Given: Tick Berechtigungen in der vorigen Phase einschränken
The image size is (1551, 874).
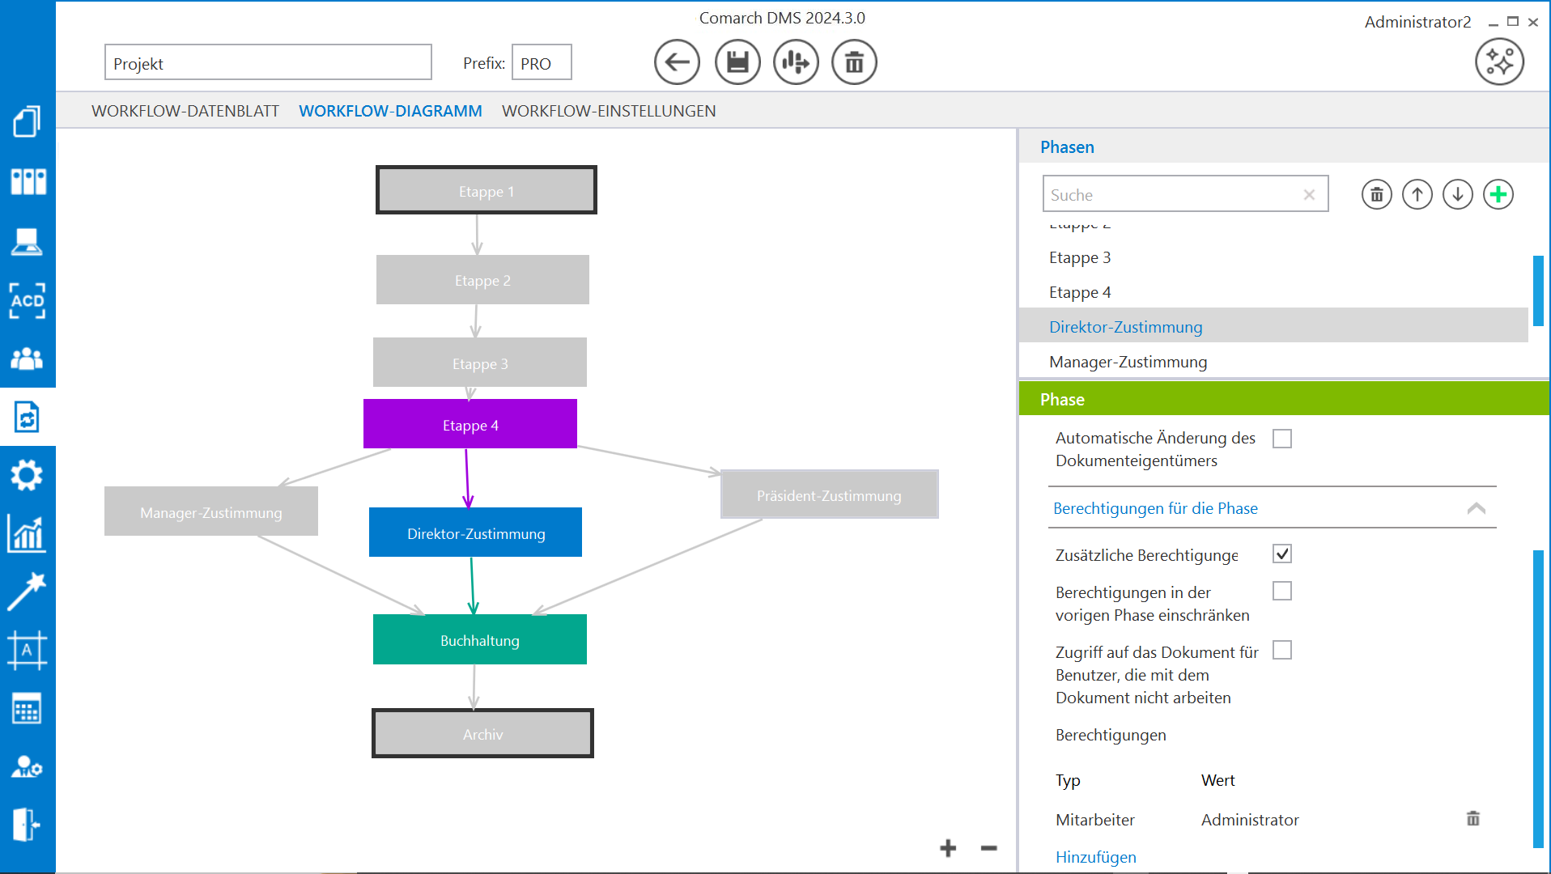Looking at the screenshot, I should pyautogui.click(x=1281, y=592).
